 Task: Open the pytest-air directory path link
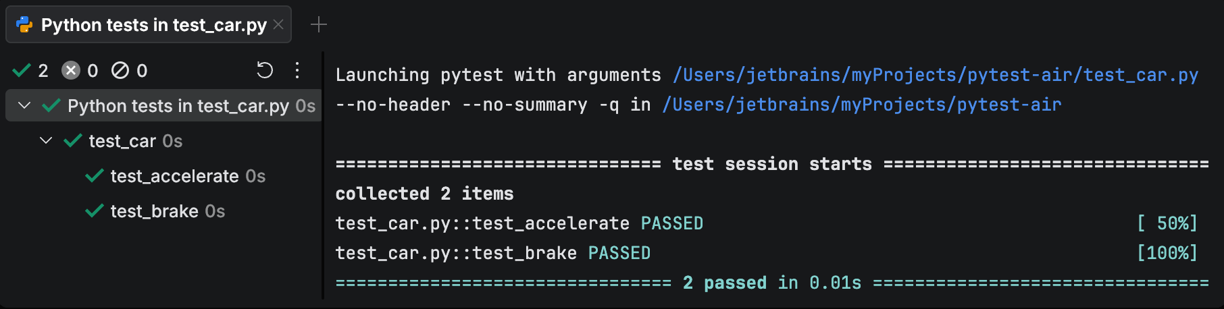pyautogui.click(x=862, y=105)
